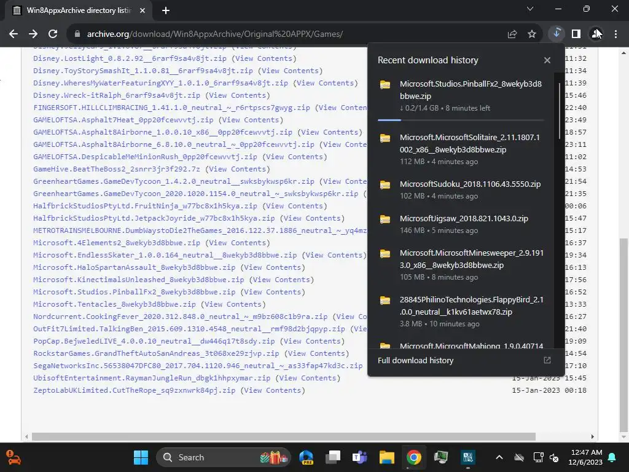
Task: Show hidden system tray icons
Action: click(x=499, y=457)
